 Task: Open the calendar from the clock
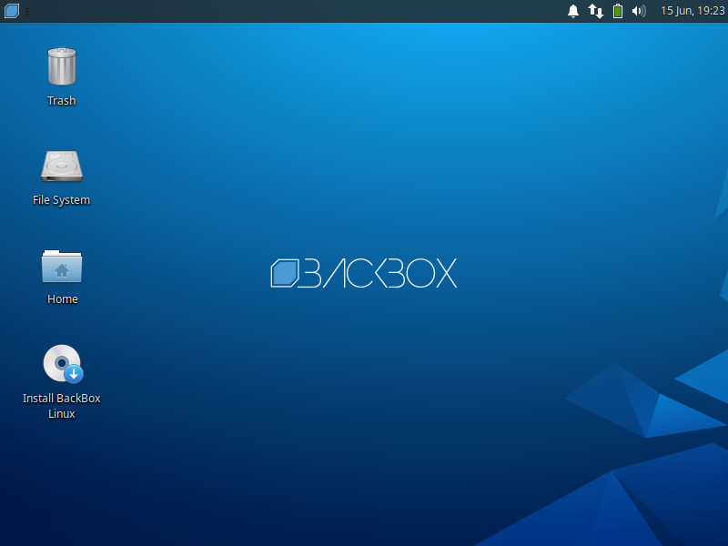(692, 11)
